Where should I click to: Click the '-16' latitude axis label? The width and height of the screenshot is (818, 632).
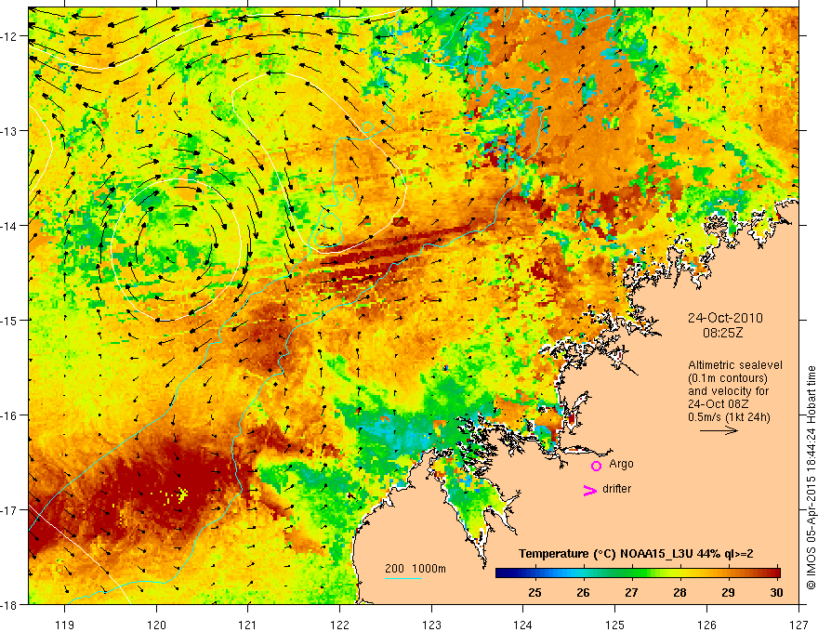point(9,415)
